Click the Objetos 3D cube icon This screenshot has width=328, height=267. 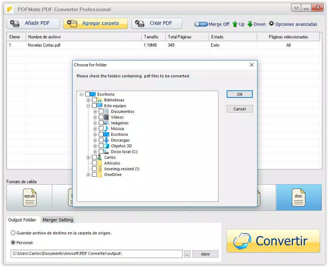point(106,146)
